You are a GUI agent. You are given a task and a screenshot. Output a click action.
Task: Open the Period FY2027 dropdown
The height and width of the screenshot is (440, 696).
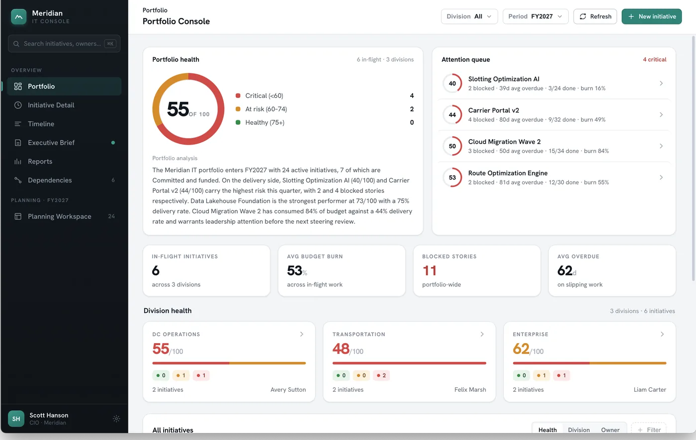pyautogui.click(x=535, y=16)
